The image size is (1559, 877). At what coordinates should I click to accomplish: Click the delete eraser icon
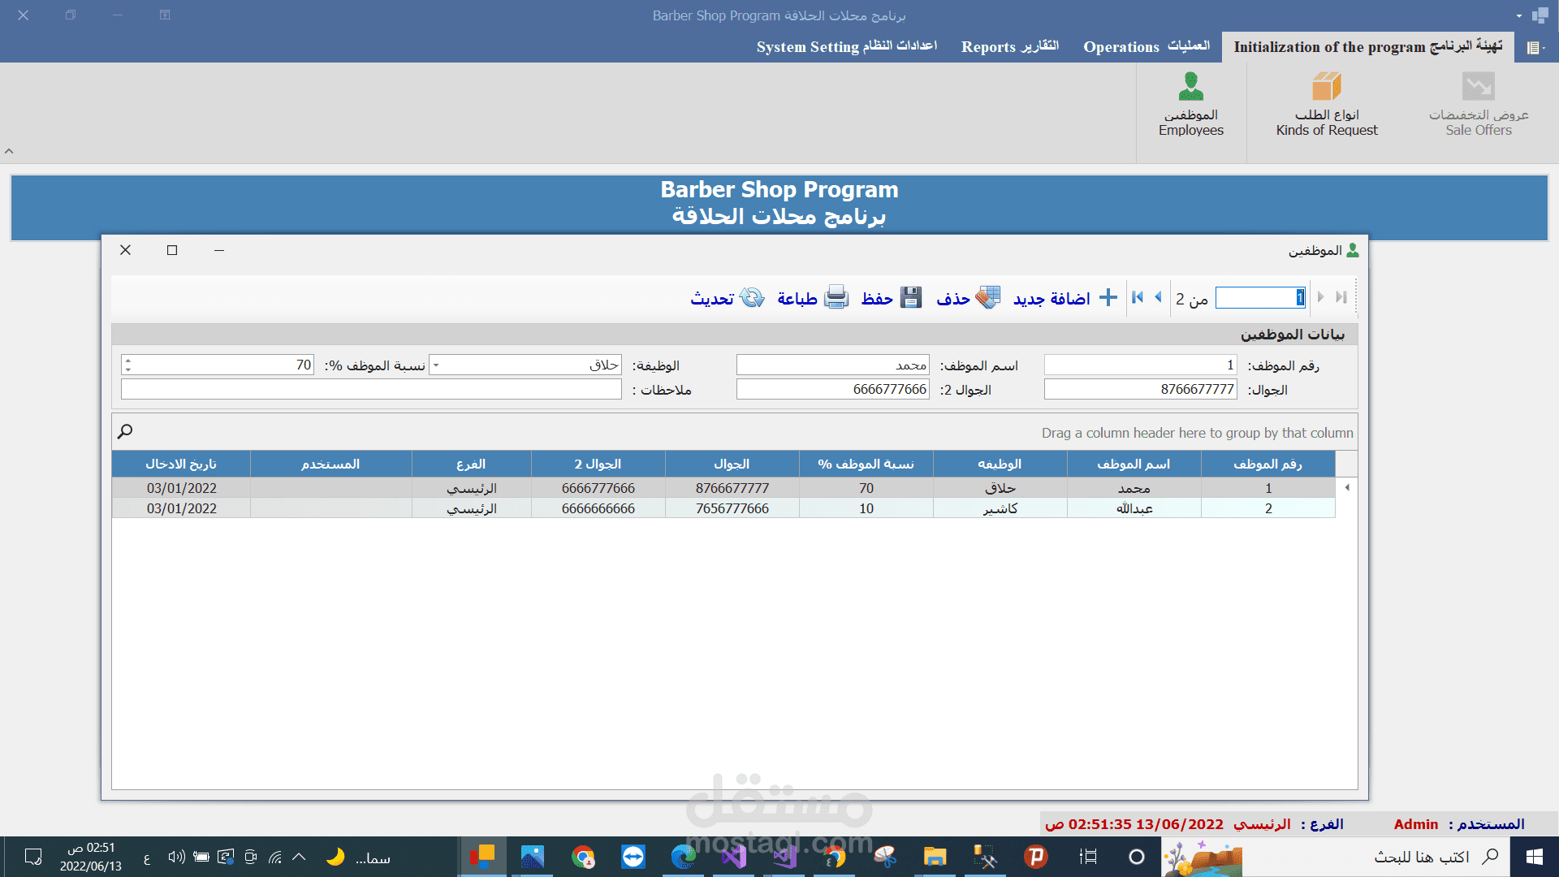[x=987, y=298]
